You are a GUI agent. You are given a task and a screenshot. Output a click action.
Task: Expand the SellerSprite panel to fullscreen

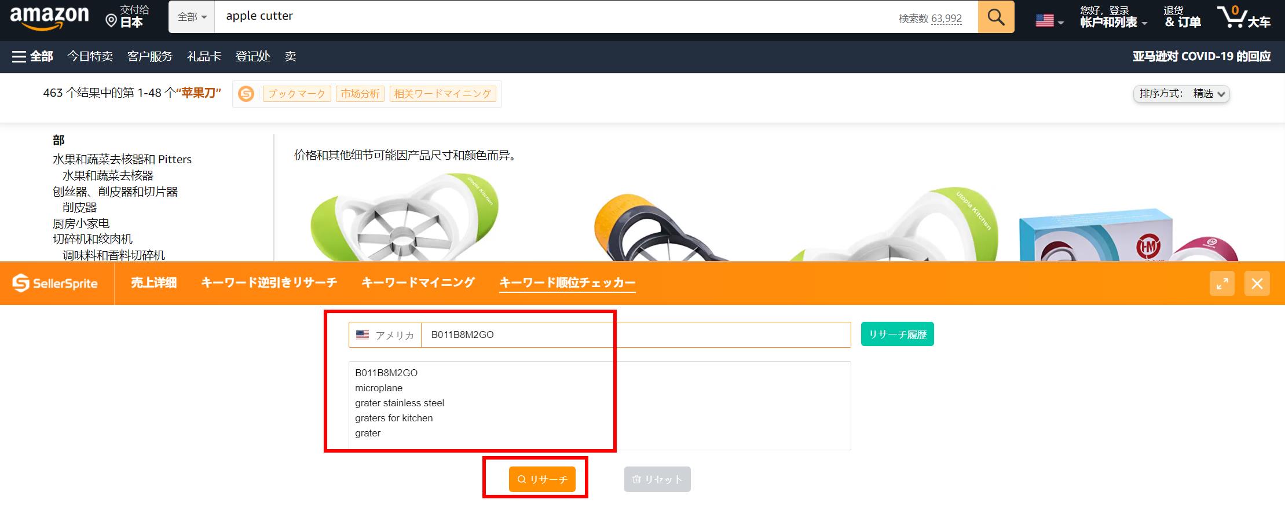pos(1222,284)
